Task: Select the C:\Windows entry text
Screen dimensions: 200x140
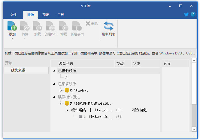Action: 79,90
